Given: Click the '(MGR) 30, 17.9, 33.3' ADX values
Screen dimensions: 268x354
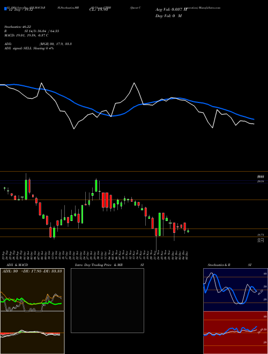Looking at the screenshot, I should click(56, 44).
